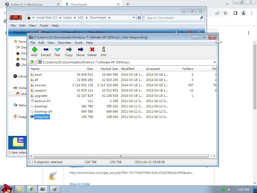Click the Test toolbar icon
The image size is (257, 193).
tap(57, 50)
